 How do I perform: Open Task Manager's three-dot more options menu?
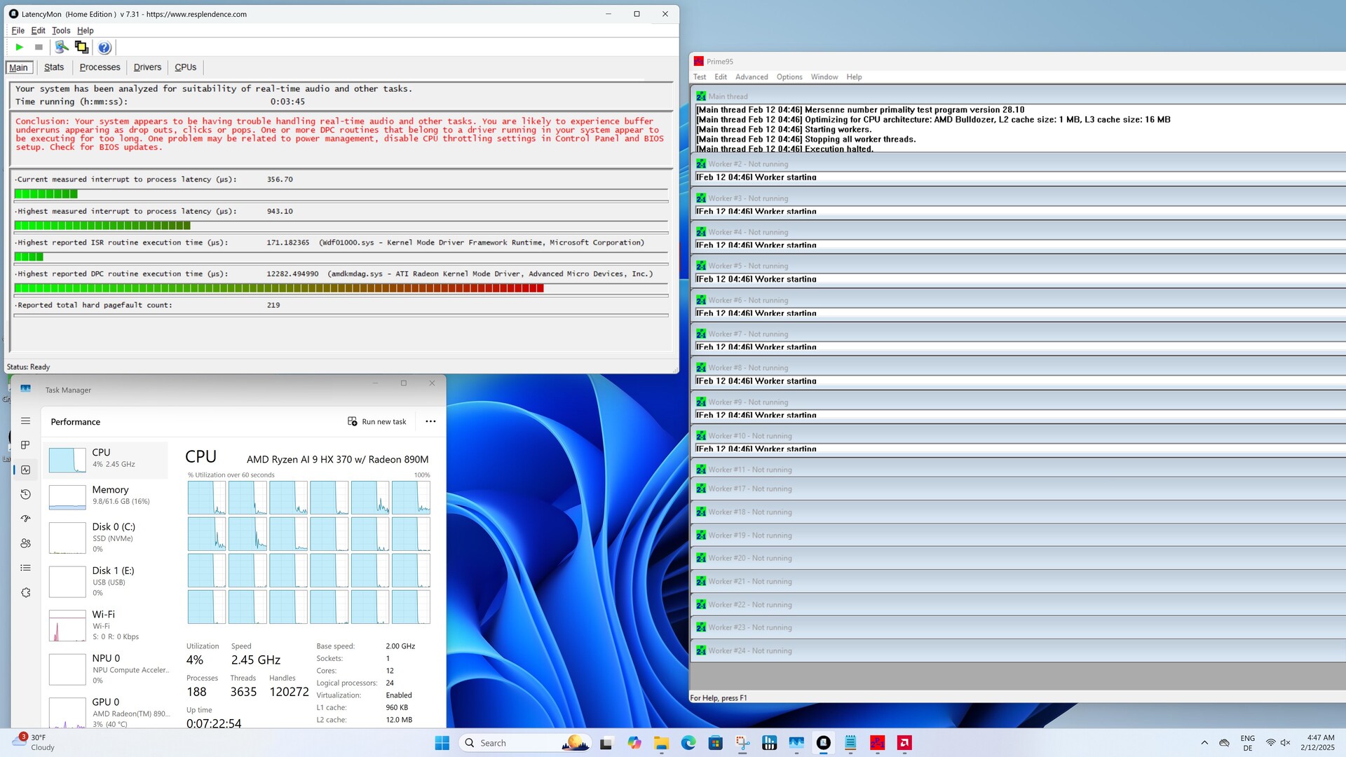[430, 421]
